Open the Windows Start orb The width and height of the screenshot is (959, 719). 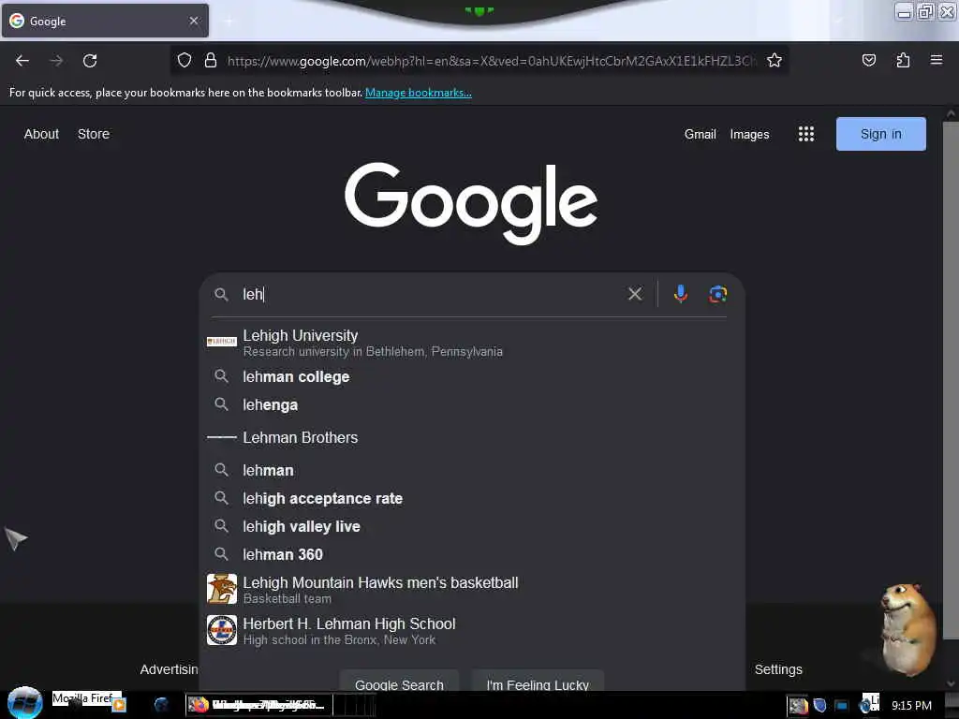25,703
